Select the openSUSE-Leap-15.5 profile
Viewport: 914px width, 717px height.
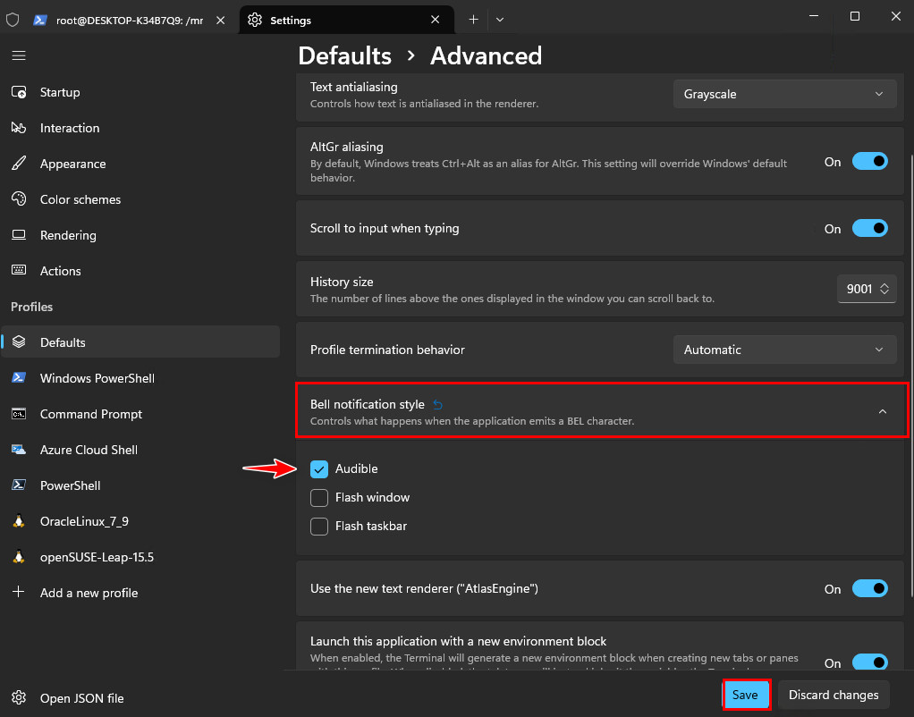coord(140,557)
